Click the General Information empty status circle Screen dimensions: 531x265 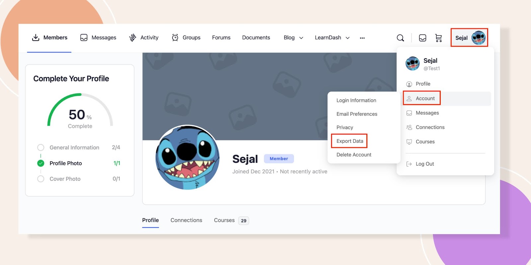click(x=41, y=147)
